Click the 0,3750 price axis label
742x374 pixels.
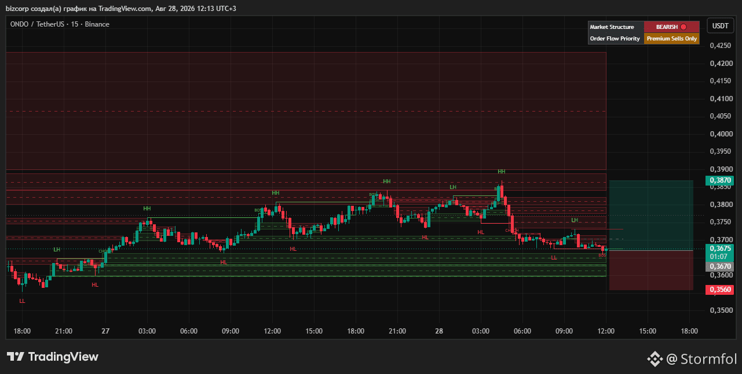coord(721,222)
